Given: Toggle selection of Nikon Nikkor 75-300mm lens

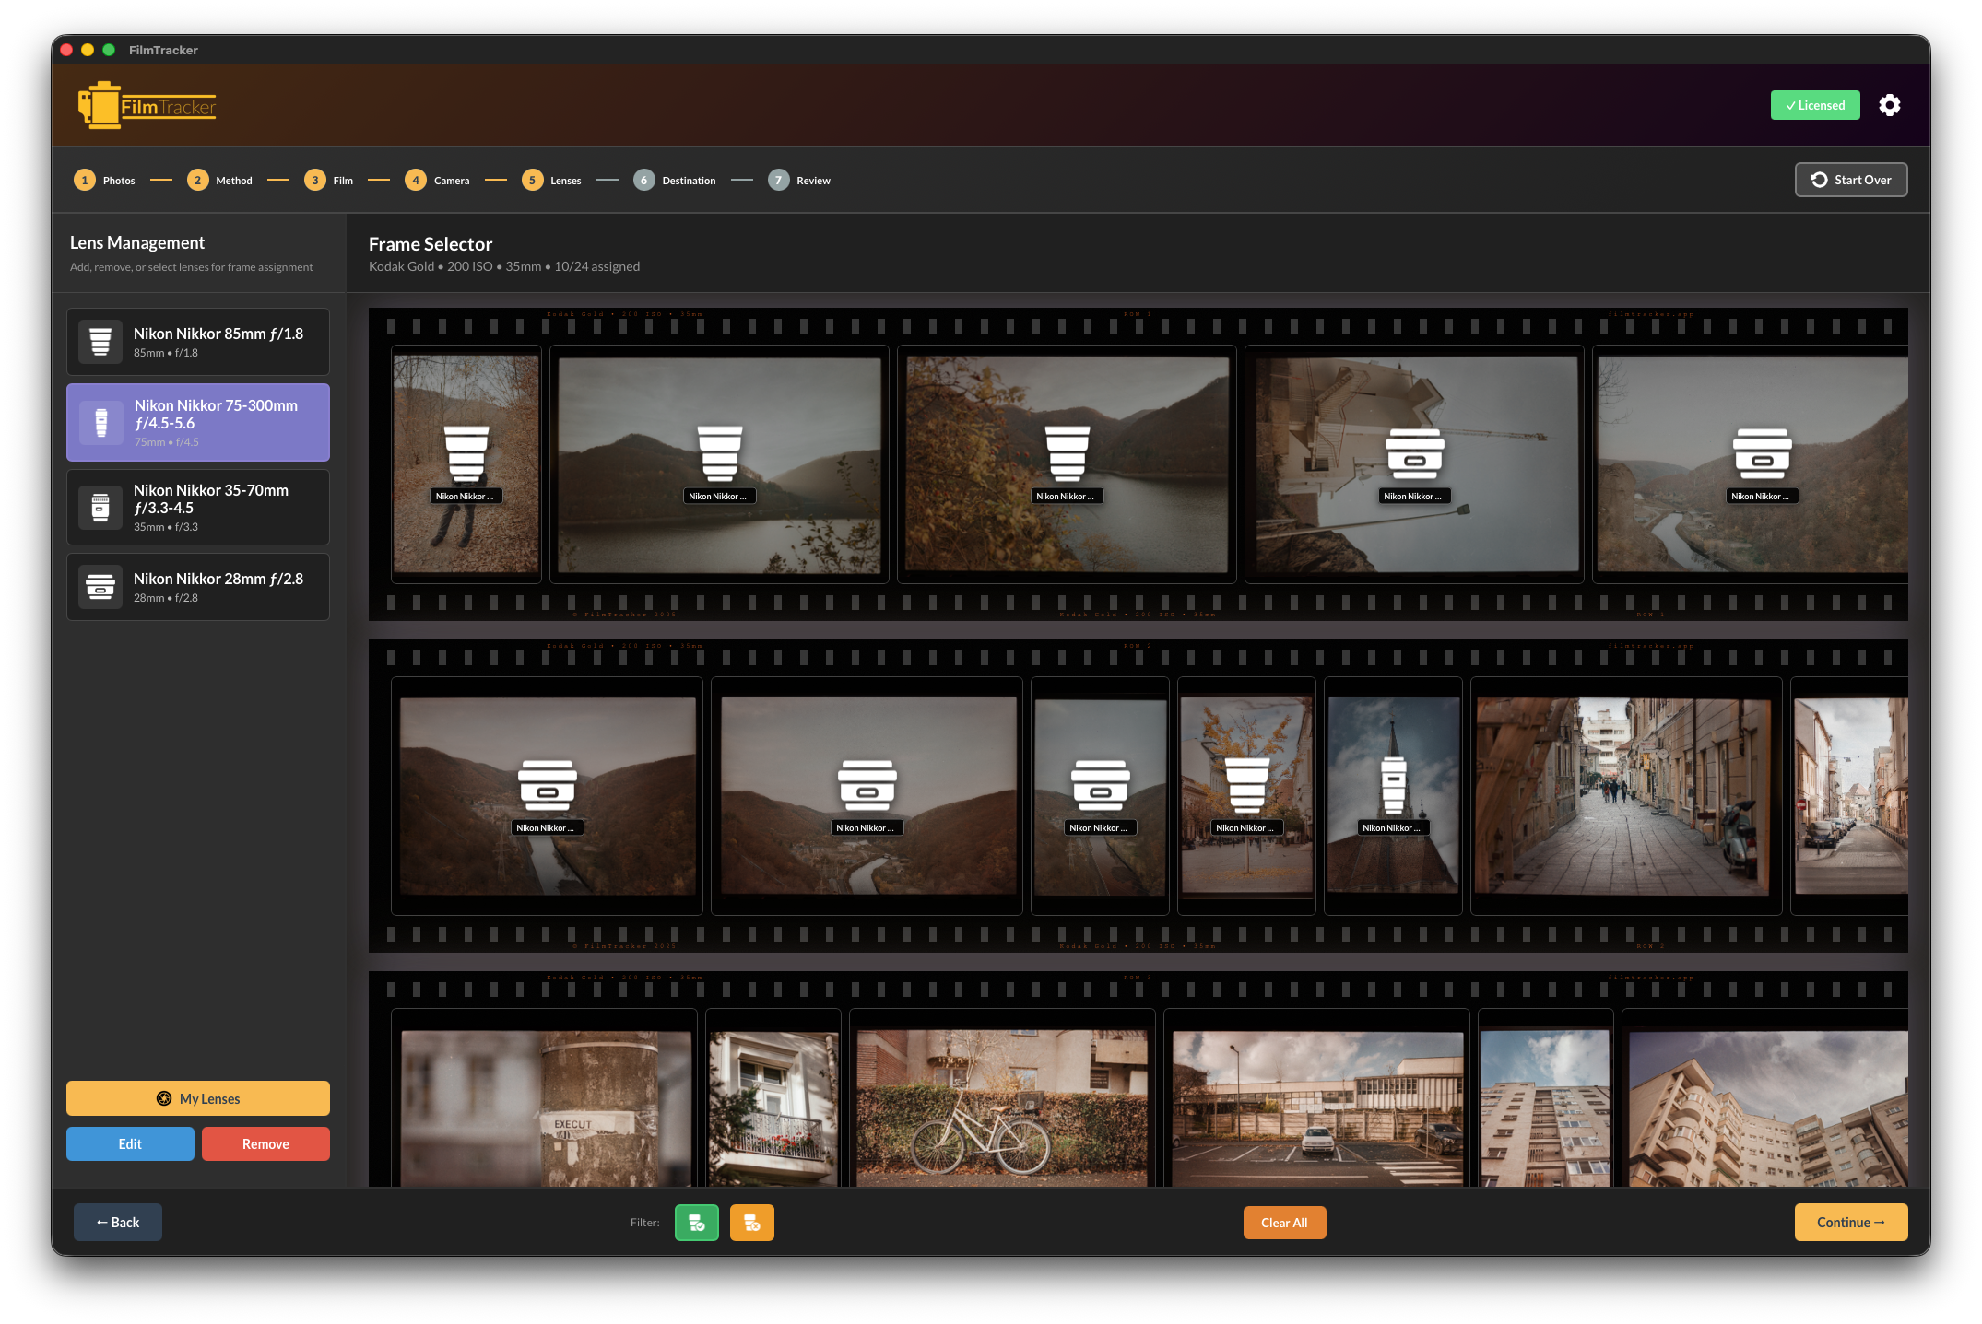Looking at the screenshot, I should tap(197, 422).
